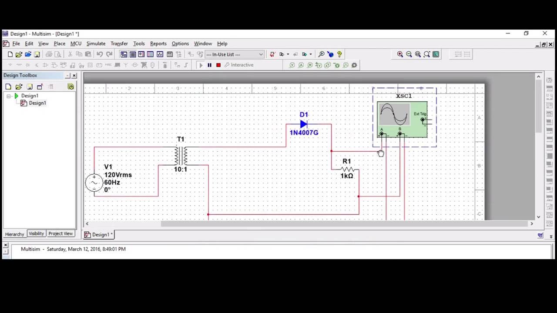The width and height of the screenshot is (557, 313).
Task: Click new design icon in Design Toolbox
Action: (8, 87)
